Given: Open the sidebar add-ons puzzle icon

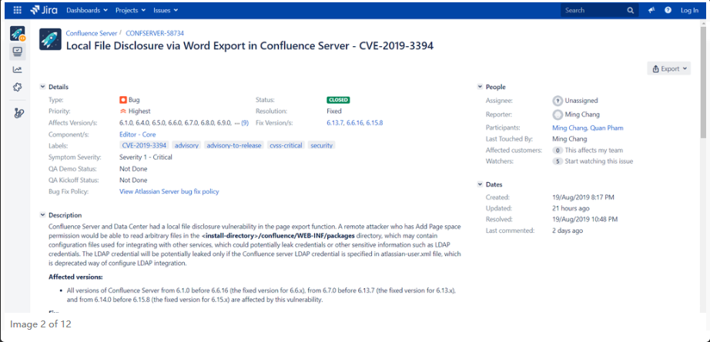Looking at the screenshot, I should coord(17,87).
